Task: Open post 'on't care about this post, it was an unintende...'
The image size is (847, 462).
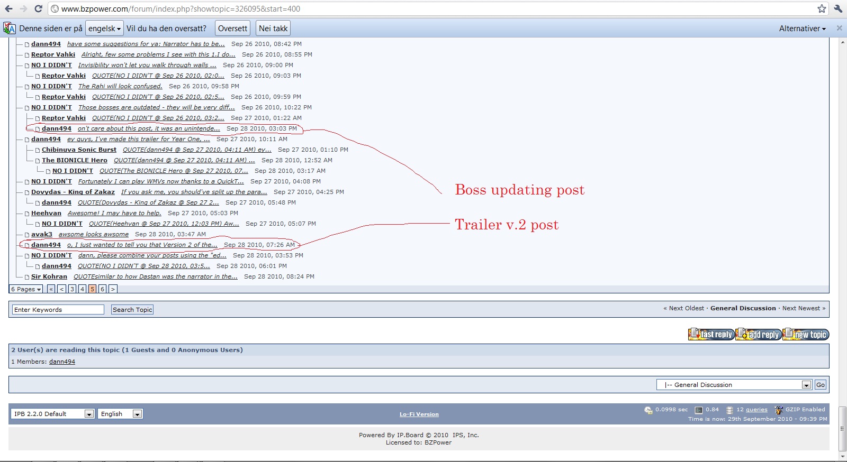Action: (149, 129)
